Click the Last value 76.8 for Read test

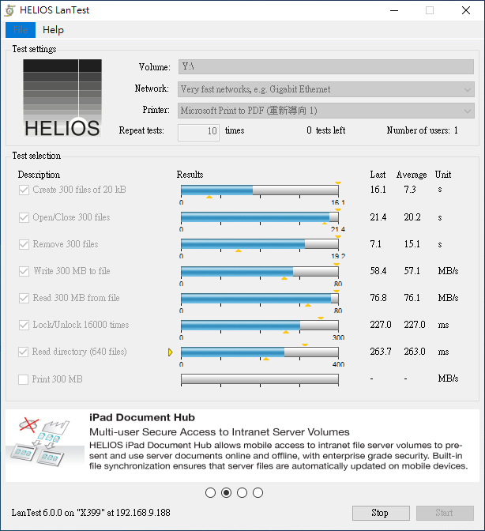[x=378, y=298]
